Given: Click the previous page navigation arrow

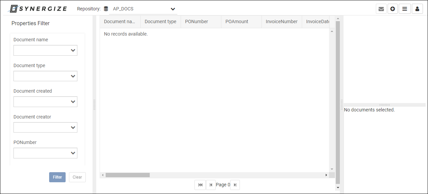Looking at the screenshot, I should [211, 185].
